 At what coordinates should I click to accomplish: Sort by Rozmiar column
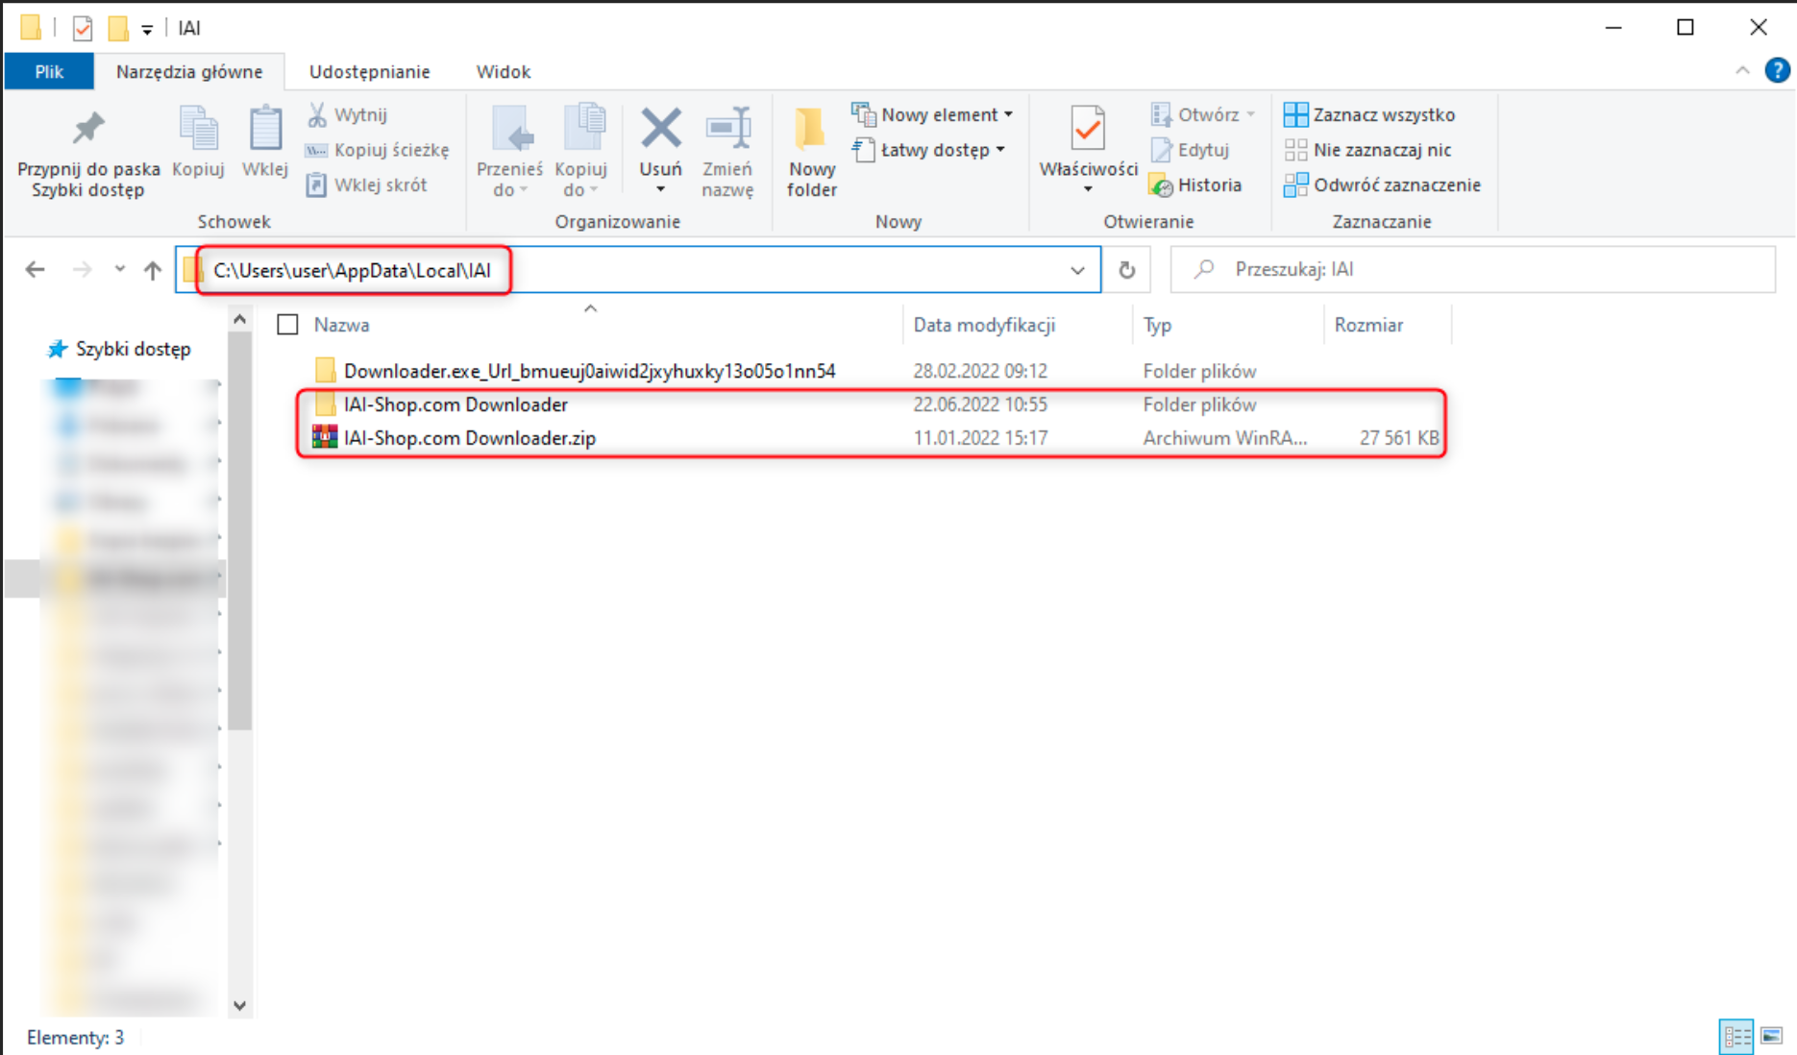(1368, 325)
